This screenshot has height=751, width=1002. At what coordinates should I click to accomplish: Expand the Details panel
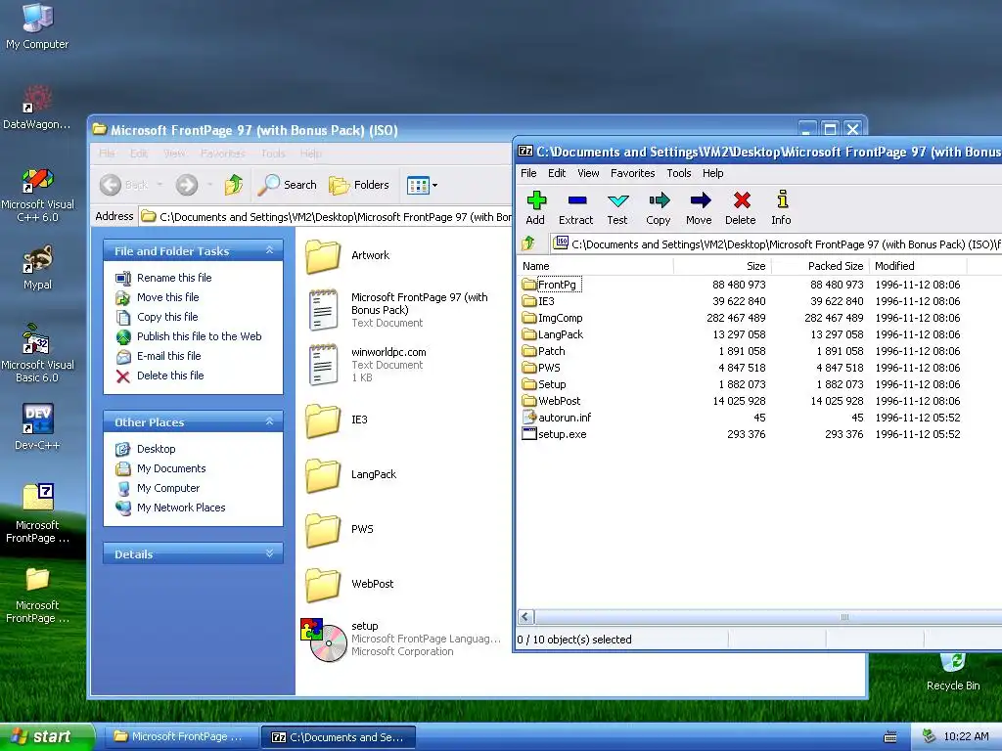[270, 553]
